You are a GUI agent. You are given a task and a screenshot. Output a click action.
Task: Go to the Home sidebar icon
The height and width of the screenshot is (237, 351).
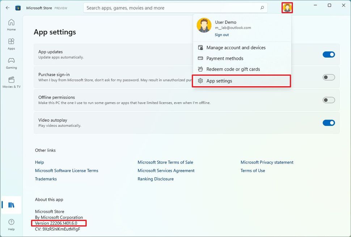11,25
